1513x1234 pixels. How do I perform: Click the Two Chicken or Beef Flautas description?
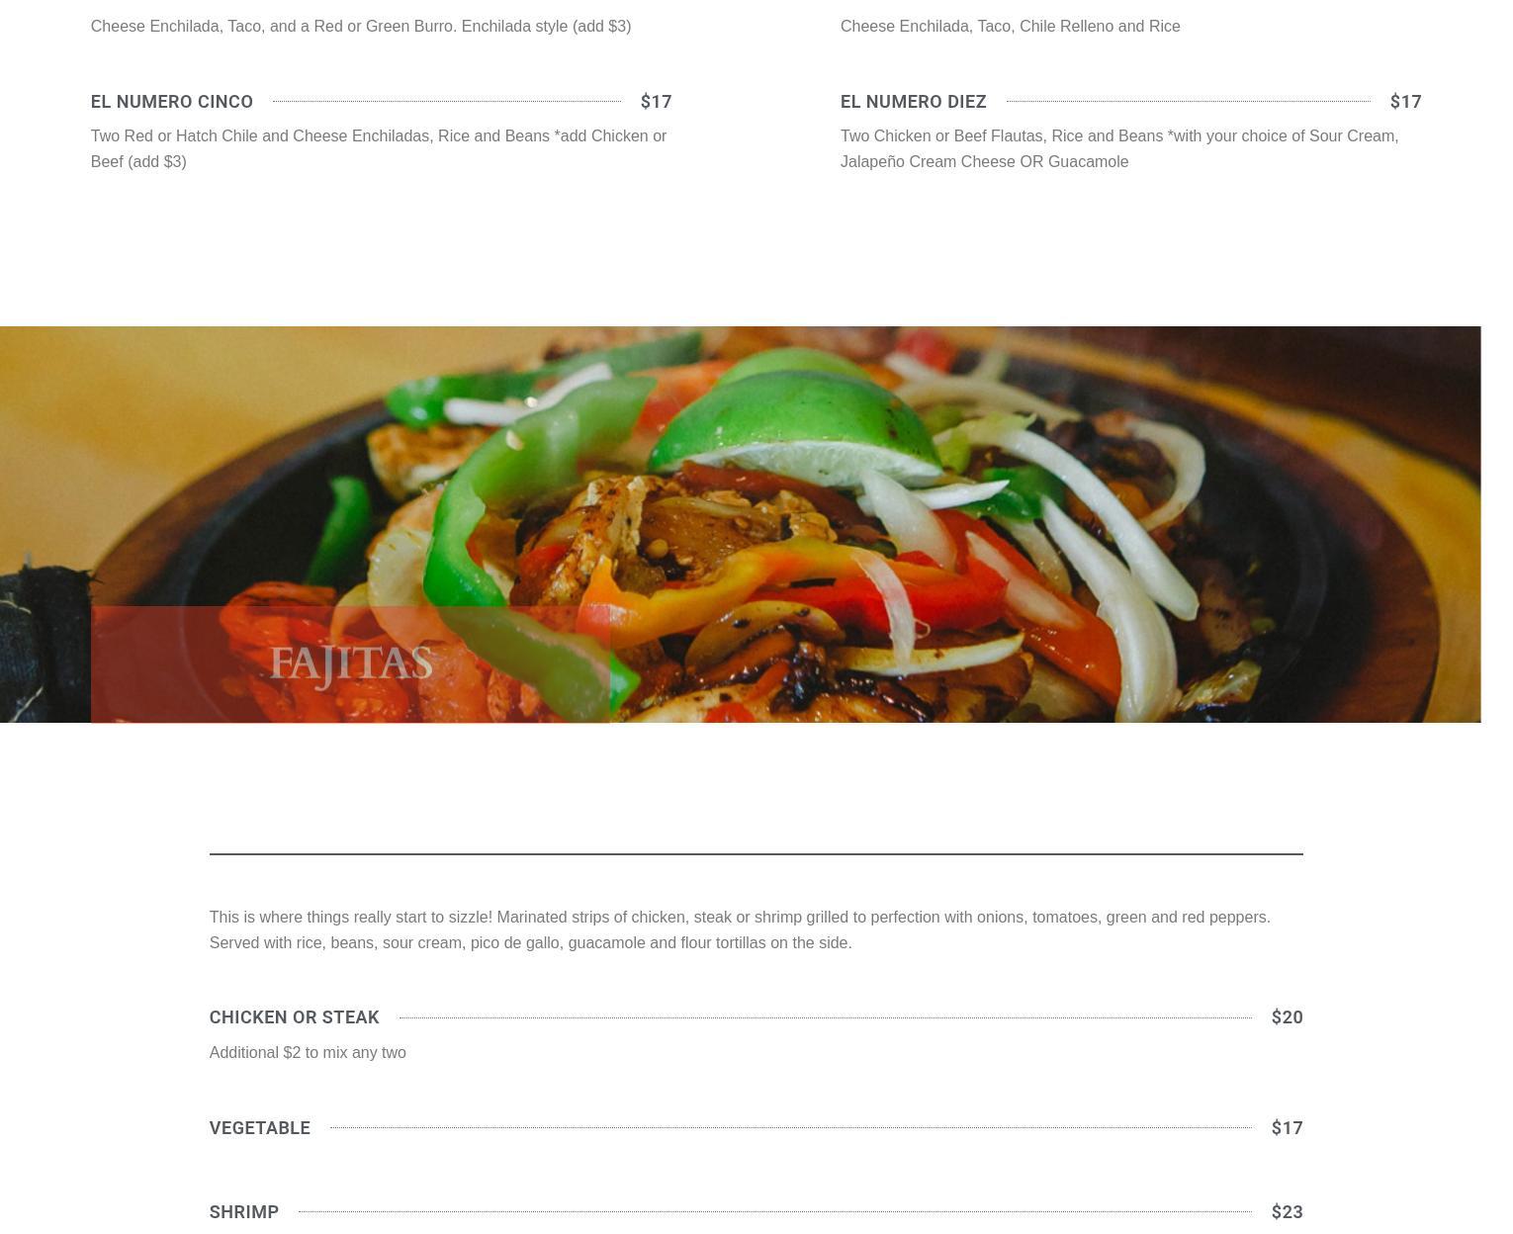1119,149
